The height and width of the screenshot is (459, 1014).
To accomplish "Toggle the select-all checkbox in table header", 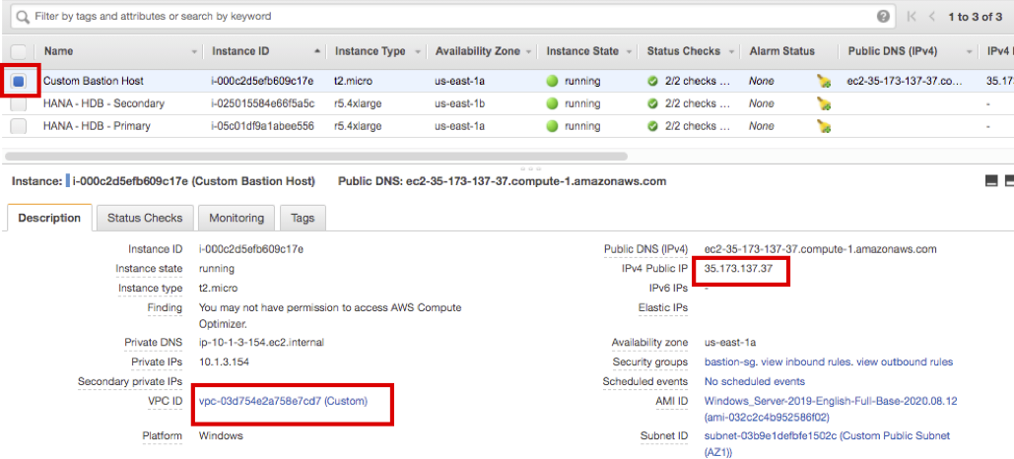I will tap(19, 51).
